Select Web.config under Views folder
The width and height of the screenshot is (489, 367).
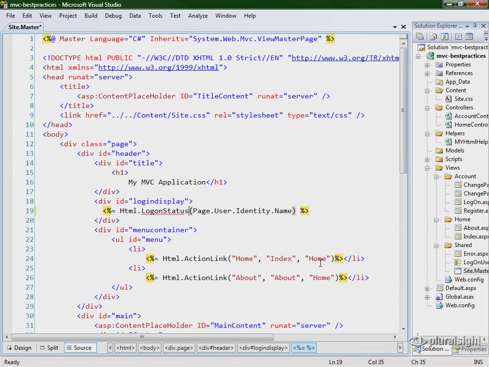coord(469,280)
